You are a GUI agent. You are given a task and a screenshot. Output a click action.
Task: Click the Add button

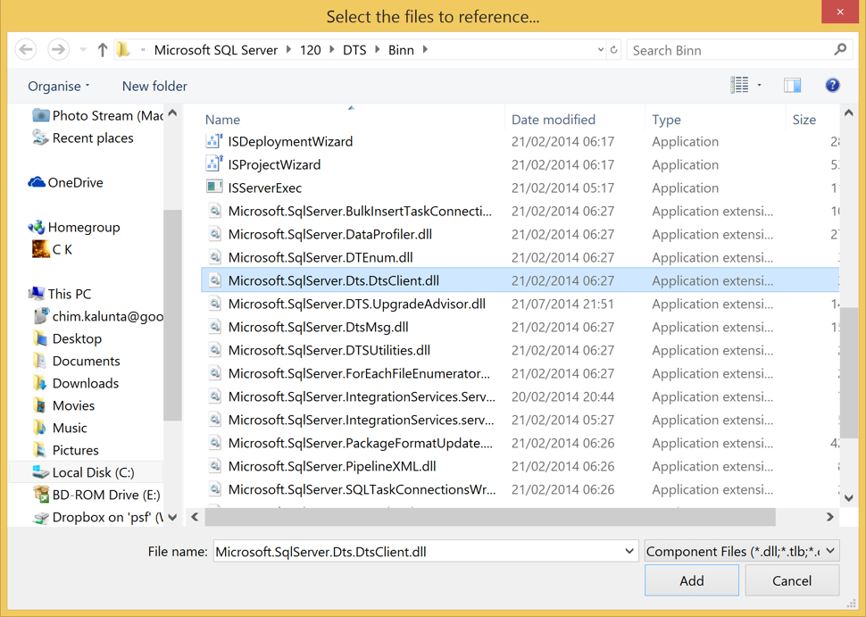pos(691,579)
